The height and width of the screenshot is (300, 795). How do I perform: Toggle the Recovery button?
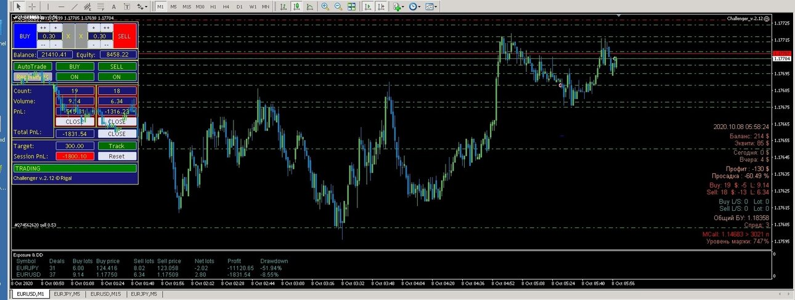[32, 77]
